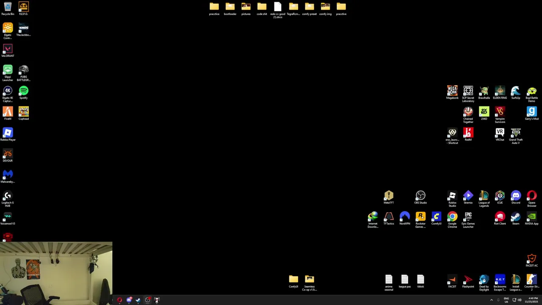Open the Chained Together game icon
The height and width of the screenshot is (305, 542).
click(468, 115)
